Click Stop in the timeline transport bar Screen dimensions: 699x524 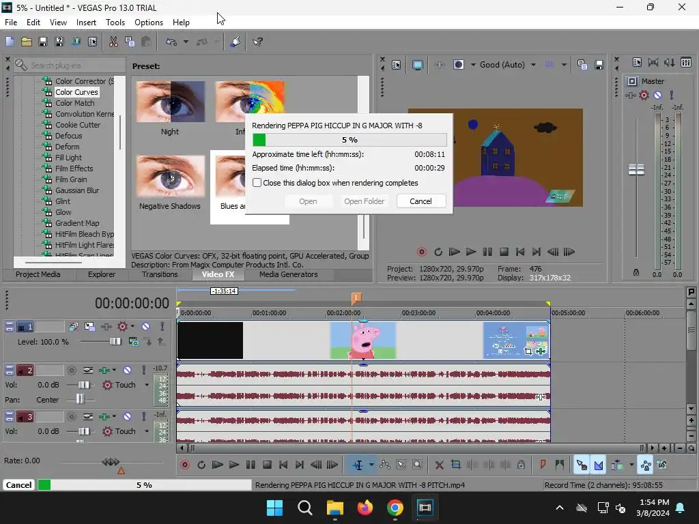click(x=267, y=465)
